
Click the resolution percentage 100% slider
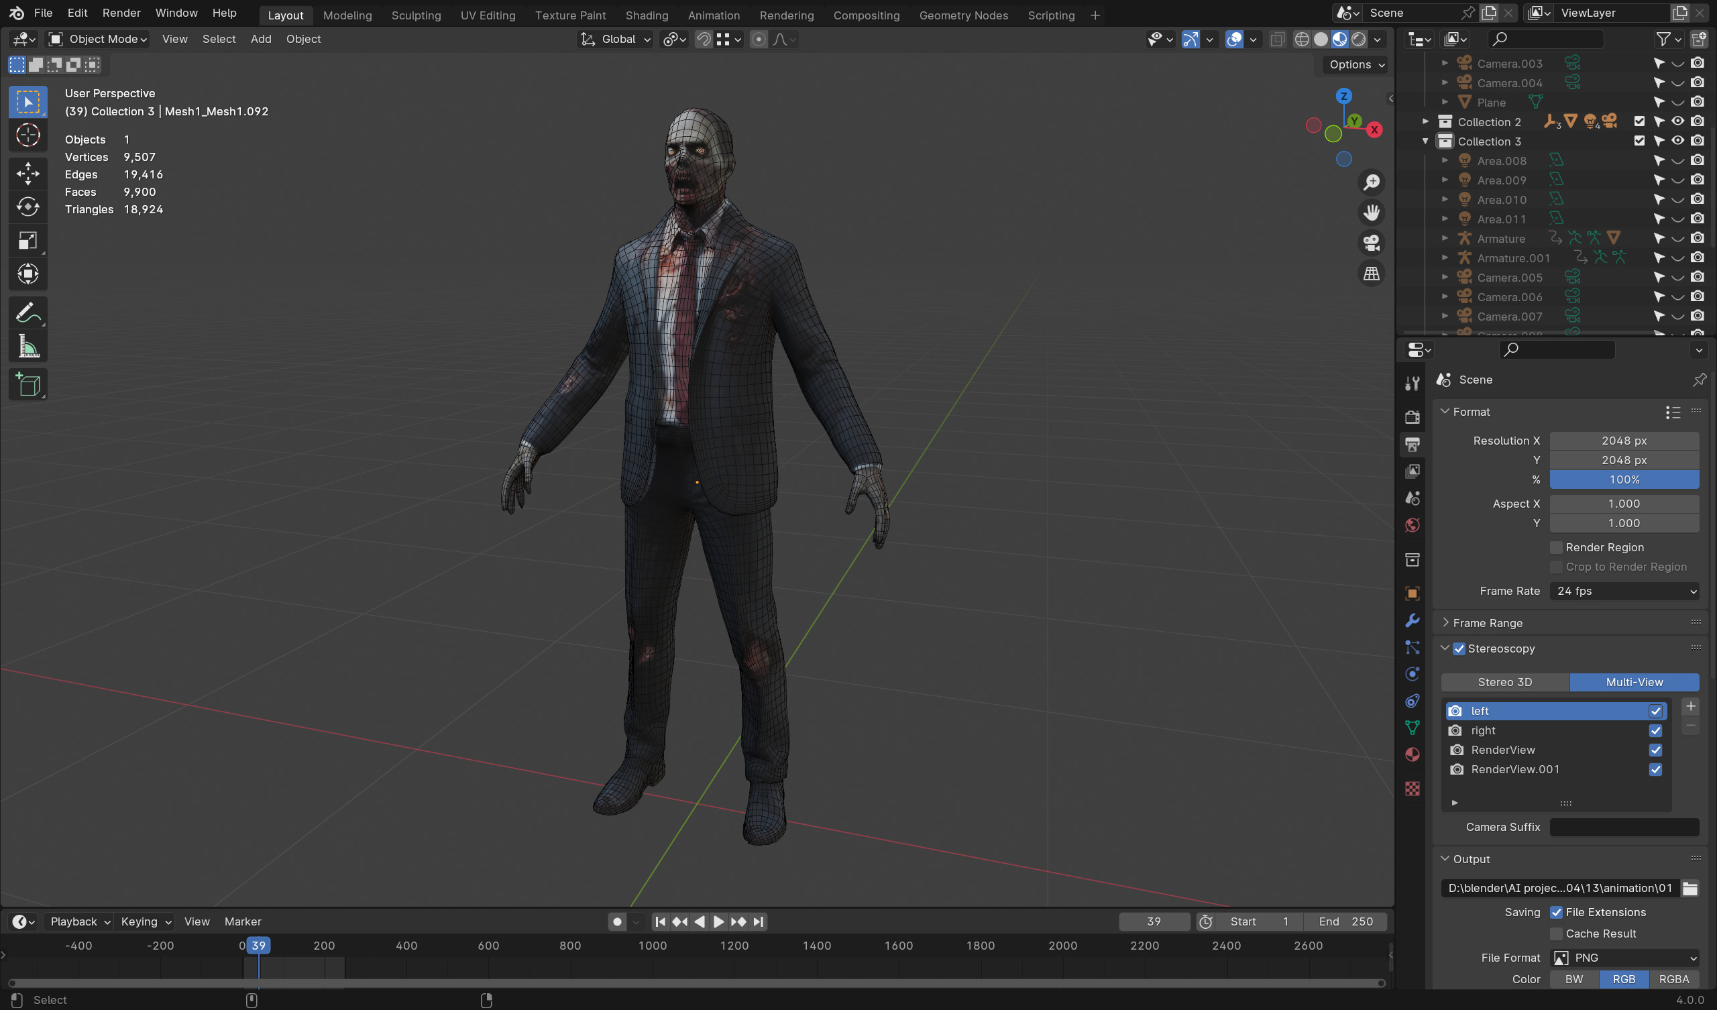click(1624, 480)
